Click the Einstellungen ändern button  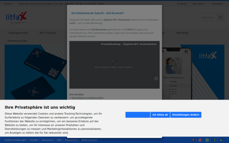click(x=186, y=115)
